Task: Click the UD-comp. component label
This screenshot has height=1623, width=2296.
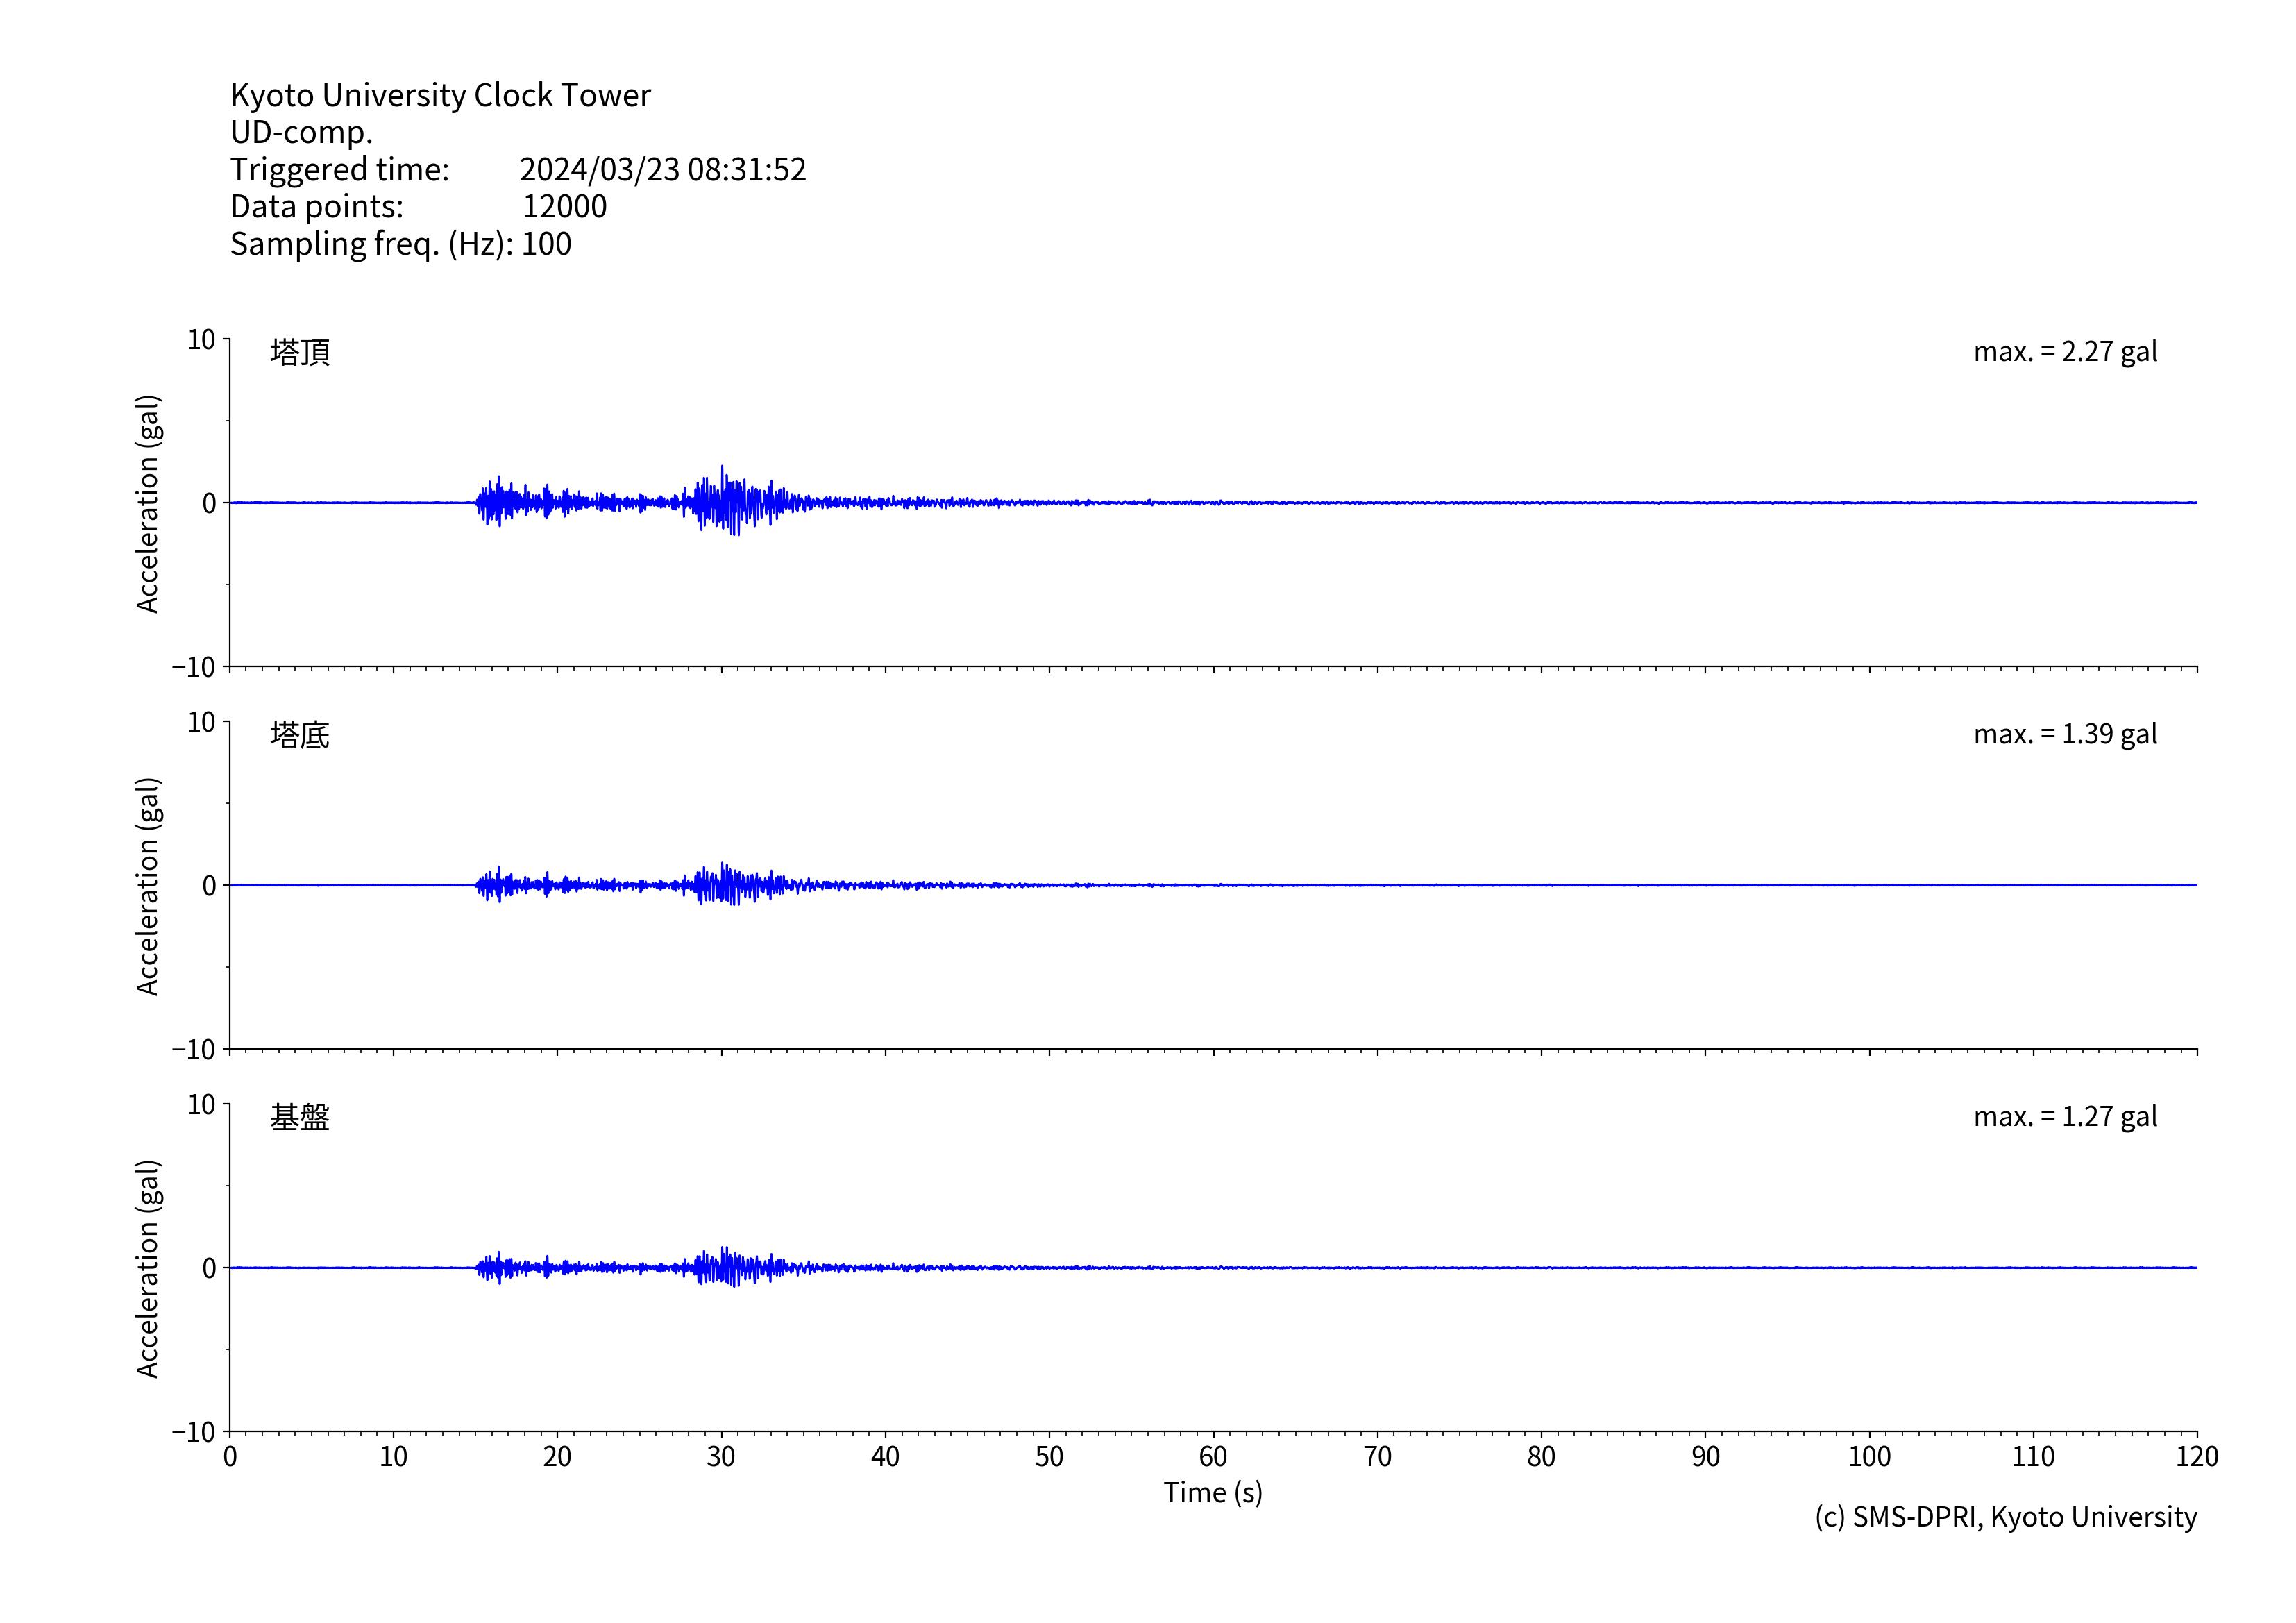Action: click(301, 132)
